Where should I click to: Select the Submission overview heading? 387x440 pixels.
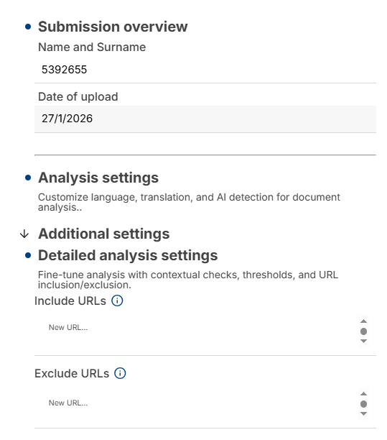(113, 27)
